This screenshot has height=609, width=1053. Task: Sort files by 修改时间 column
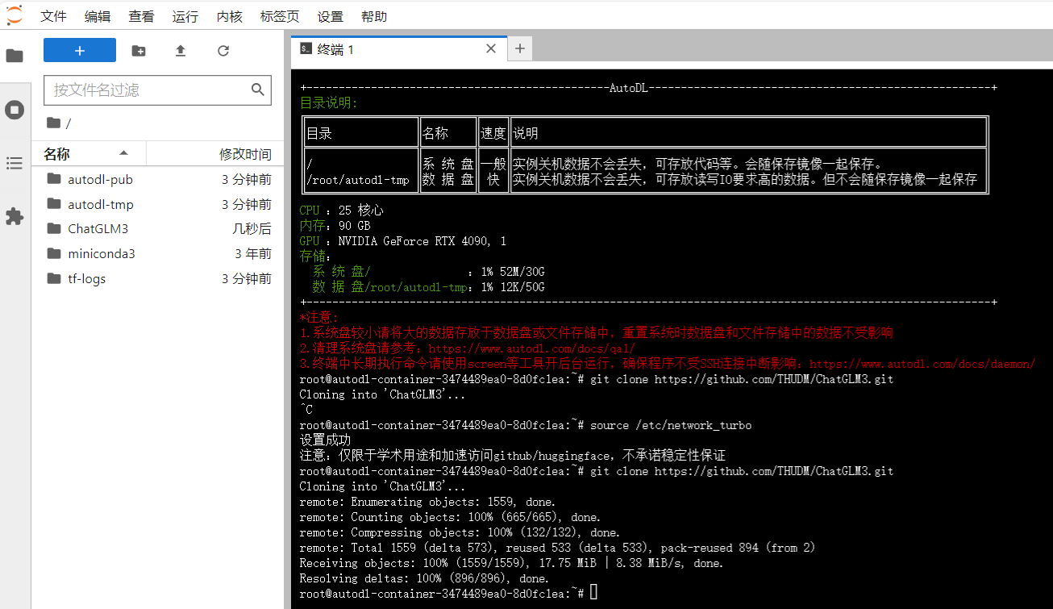point(214,153)
